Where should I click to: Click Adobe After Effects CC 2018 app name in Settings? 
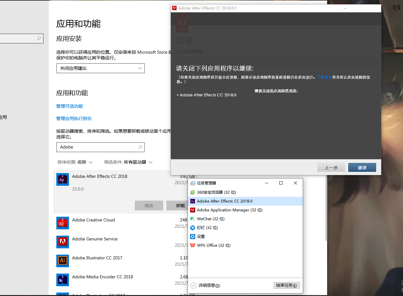[x=100, y=176]
